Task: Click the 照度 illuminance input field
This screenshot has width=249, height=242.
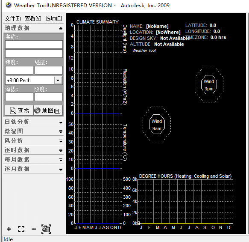Action: [49, 97]
